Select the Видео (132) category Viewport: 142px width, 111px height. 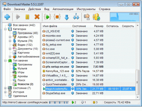[x=25, y=45]
